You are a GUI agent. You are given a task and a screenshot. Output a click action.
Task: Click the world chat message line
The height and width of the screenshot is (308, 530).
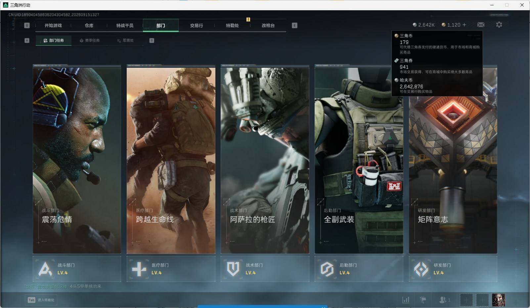pos(63,287)
